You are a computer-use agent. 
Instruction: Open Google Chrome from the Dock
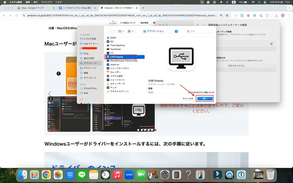point(46,175)
